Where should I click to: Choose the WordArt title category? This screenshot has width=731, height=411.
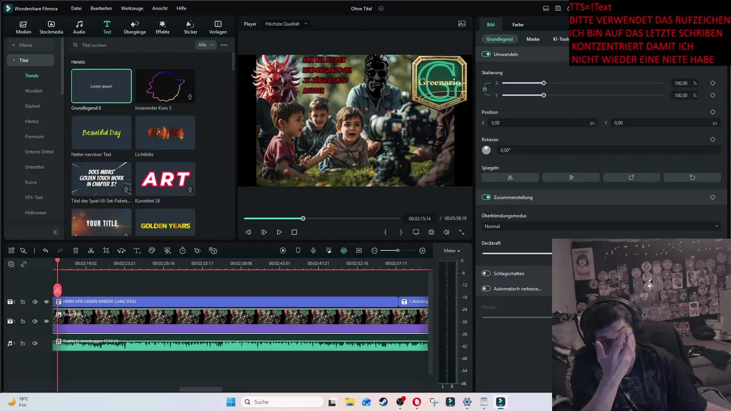coord(34,91)
